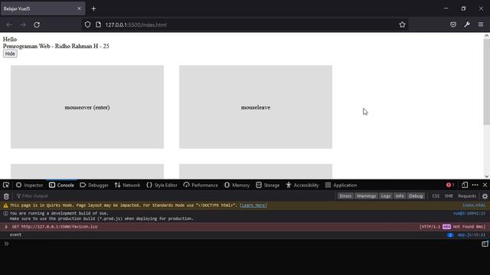
Task: Open the Pocket save icon
Action: point(453,24)
